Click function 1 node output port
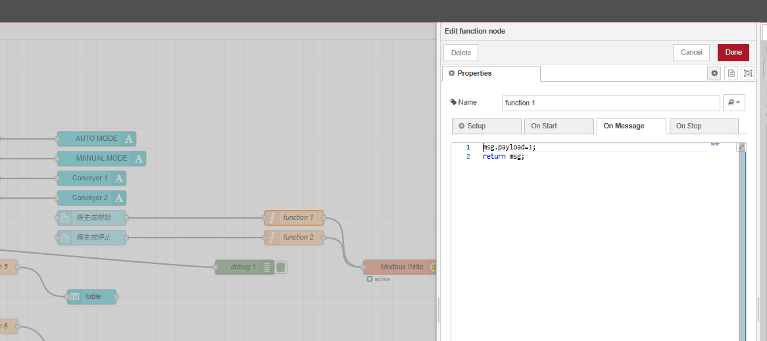This screenshot has height=341, width=767. tap(324, 218)
